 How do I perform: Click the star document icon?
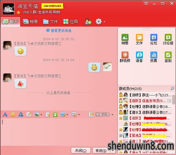[48, 114]
